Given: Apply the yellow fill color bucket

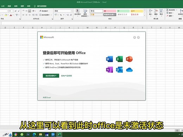Looking at the screenshot, I should pos(6,15).
